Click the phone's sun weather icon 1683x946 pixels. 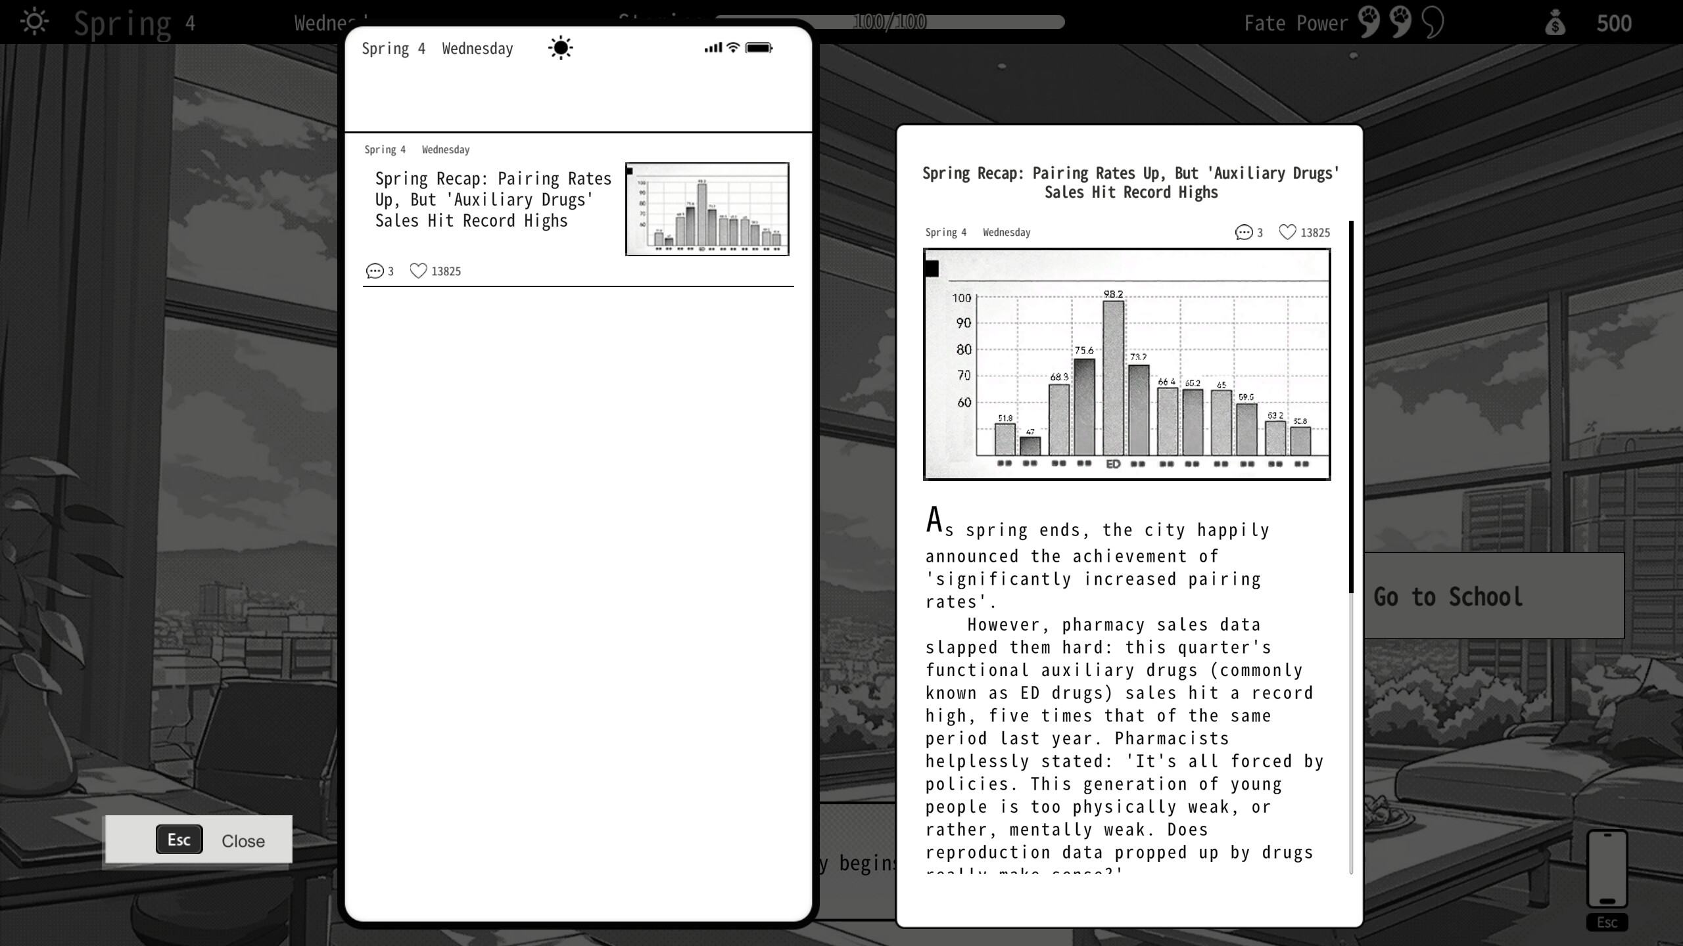(x=560, y=48)
